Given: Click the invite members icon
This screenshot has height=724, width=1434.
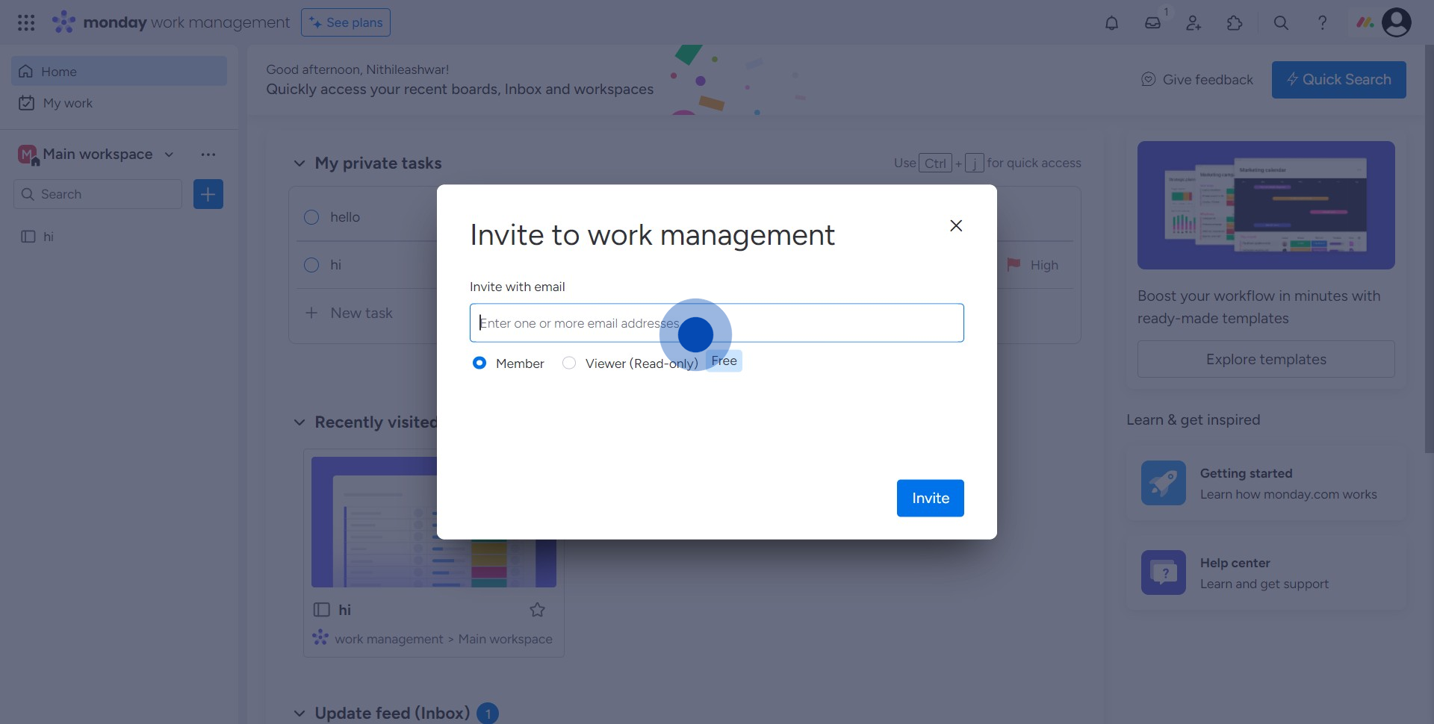Looking at the screenshot, I should coord(1194,23).
